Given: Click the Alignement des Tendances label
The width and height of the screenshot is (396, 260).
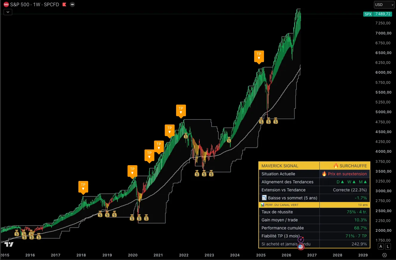Looking at the screenshot, I should click(x=288, y=182).
